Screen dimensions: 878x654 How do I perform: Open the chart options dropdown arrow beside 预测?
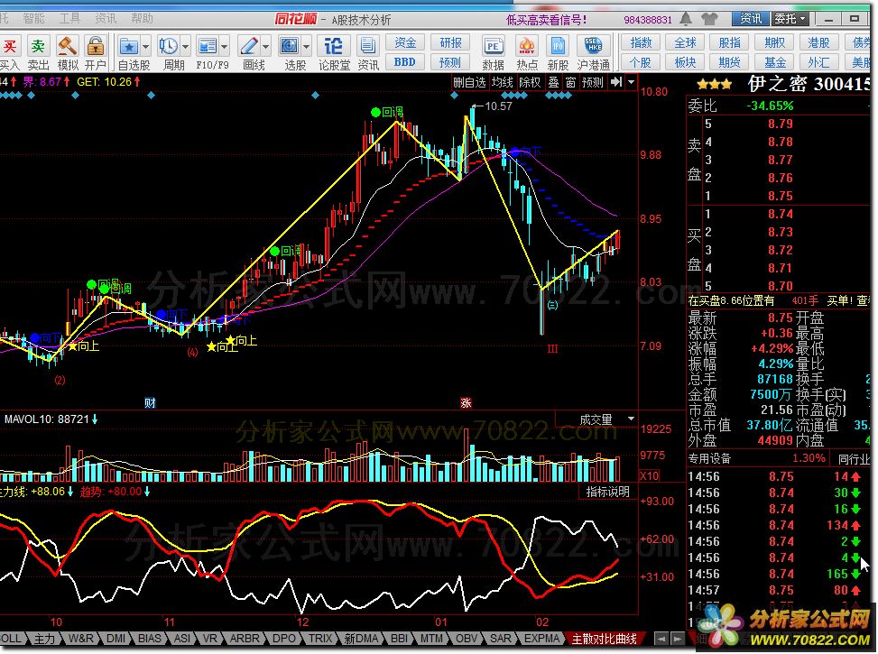[x=631, y=82]
